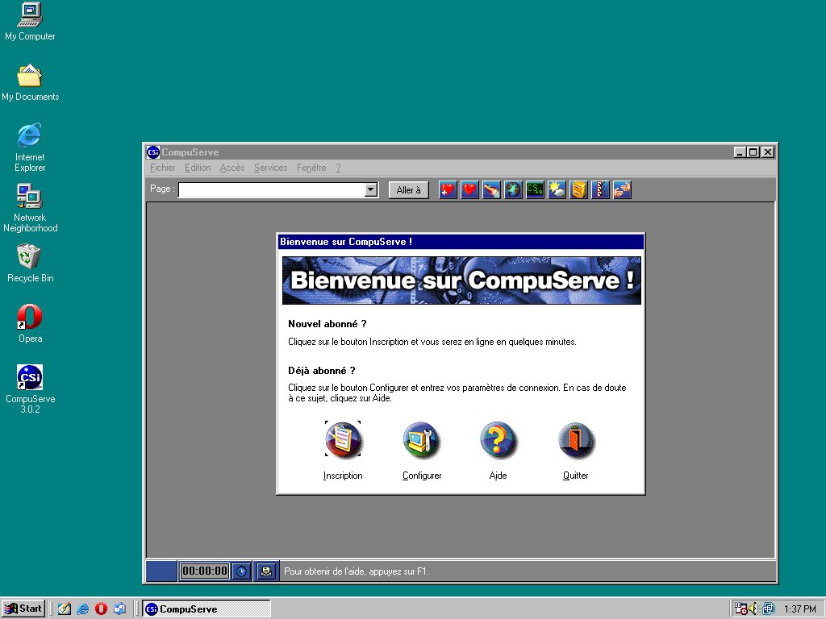This screenshot has width=826, height=619.
Task: Open the Windows Start menu
Action: (23, 609)
